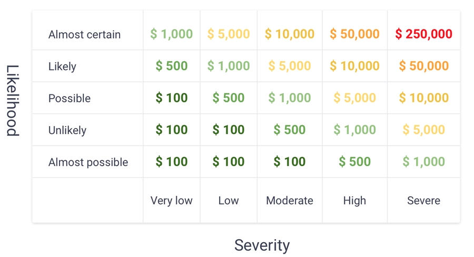474x257 pixels.
Task: Click $ 50,000 in the Almost certain row
Action: [x=354, y=34]
